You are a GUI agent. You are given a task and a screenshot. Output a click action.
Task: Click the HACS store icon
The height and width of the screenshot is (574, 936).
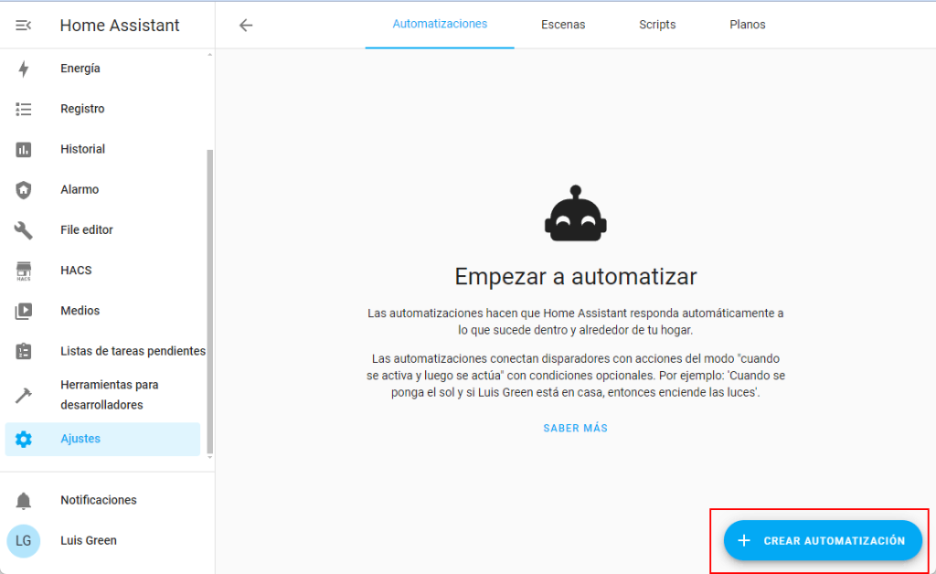(24, 271)
